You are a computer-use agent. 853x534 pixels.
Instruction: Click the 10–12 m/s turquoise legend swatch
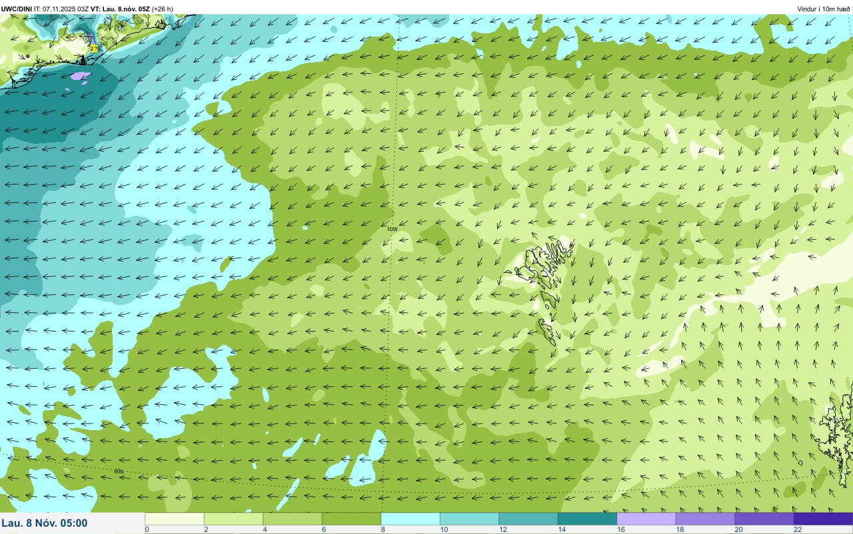(x=469, y=519)
